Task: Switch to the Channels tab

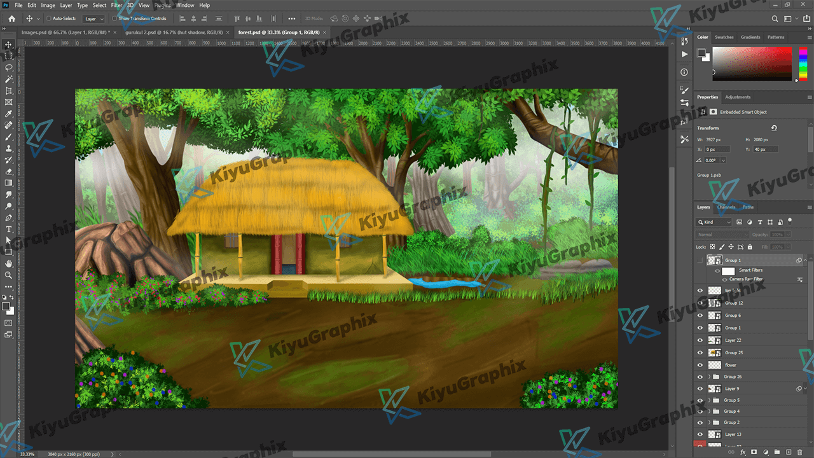Action: coord(726,207)
